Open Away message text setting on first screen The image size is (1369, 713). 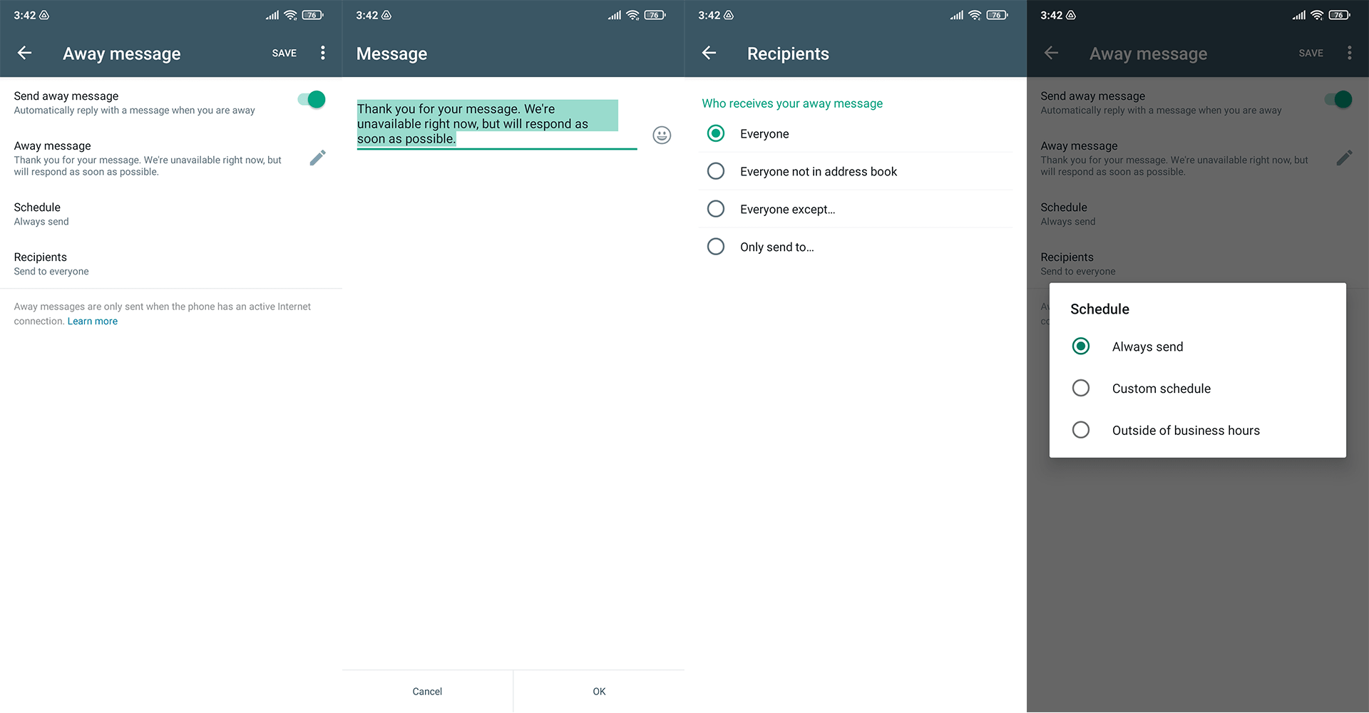[x=171, y=158]
